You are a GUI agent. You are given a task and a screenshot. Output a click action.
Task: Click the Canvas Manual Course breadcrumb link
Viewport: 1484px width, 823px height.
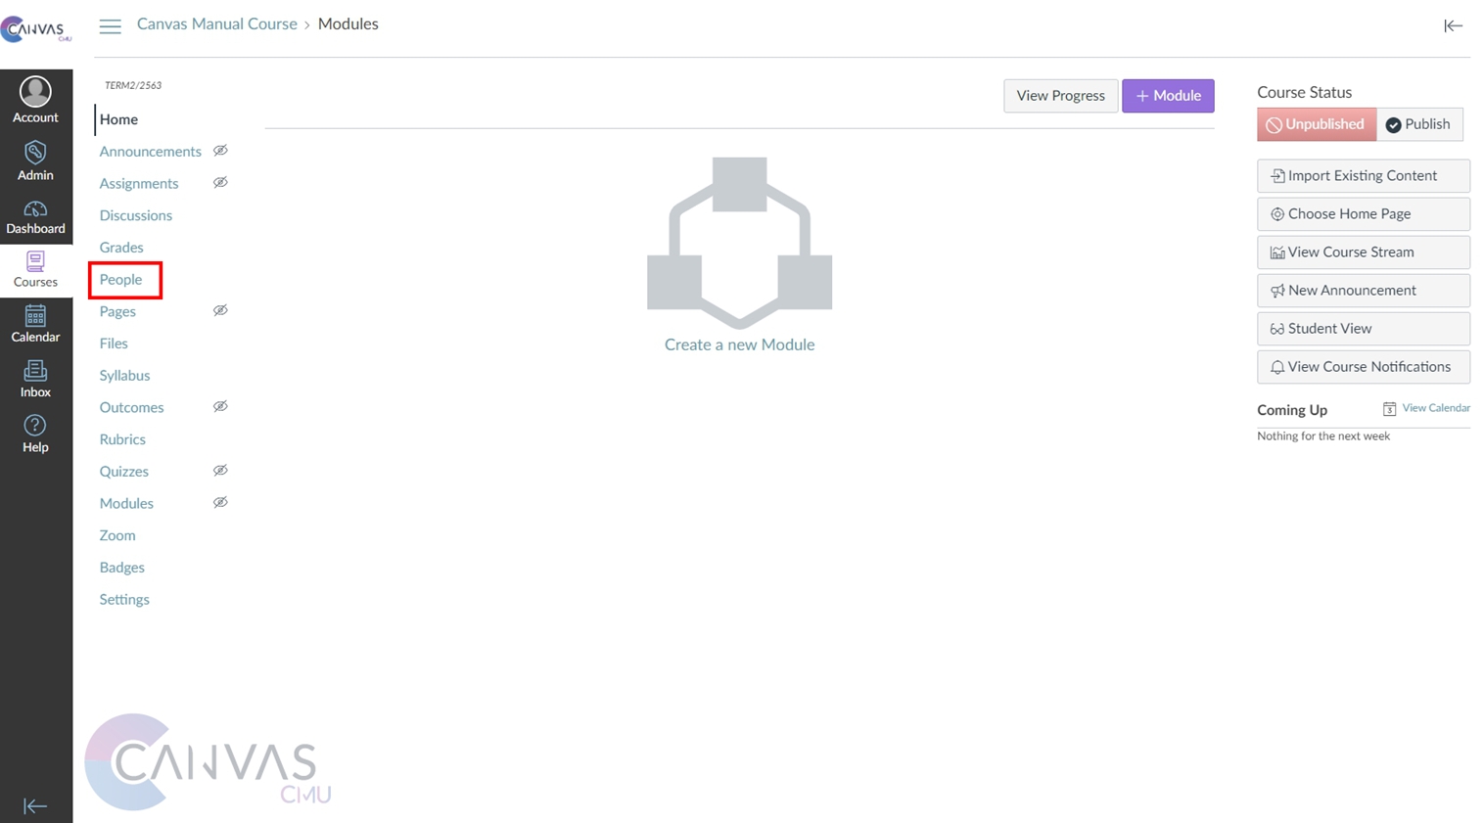pyautogui.click(x=216, y=24)
